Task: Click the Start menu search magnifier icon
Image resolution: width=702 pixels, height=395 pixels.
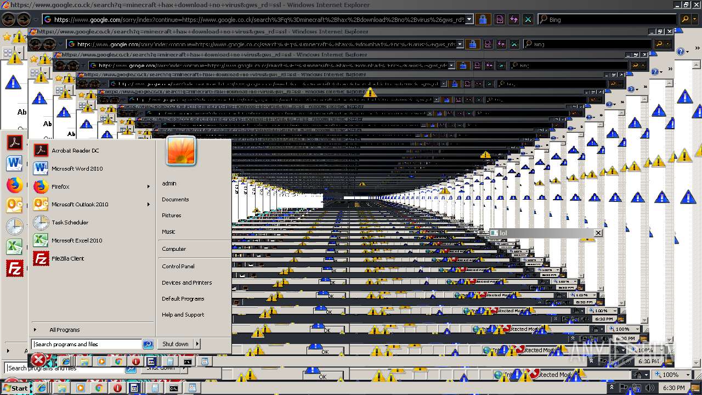Action: click(148, 345)
